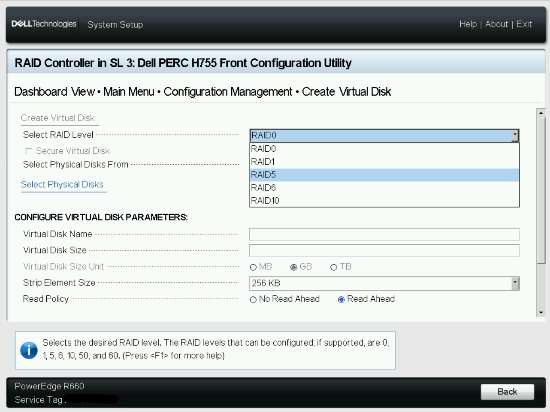550x412 pixels.
Task: Pick RAID6 from the dropdown list
Action: pyautogui.click(x=384, y=187)
